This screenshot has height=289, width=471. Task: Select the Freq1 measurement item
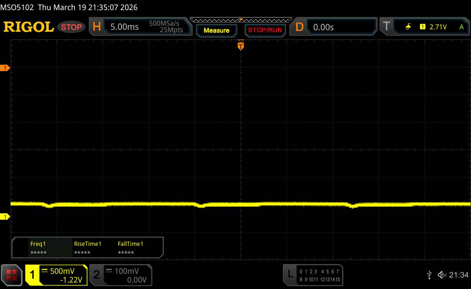(38, 248)
